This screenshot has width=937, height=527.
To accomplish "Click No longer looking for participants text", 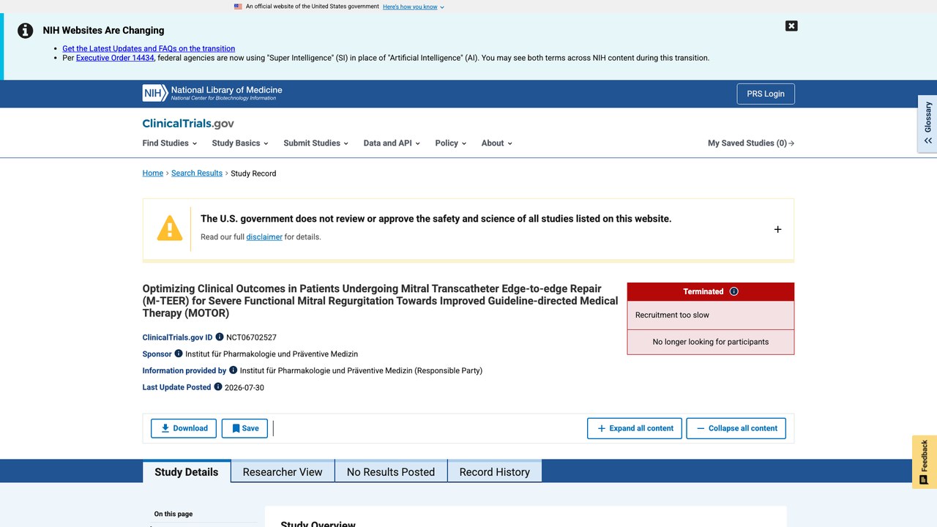I will 711,342.
